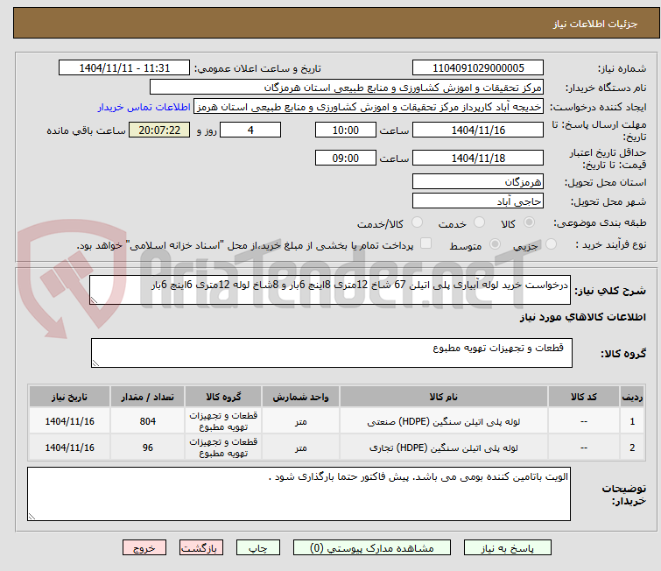Select the جزیی purchase type radio
This screenshot has width=661, height=571.
[551, 244]
